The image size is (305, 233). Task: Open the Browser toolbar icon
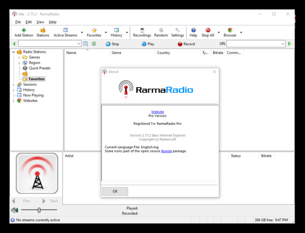(x=230, y=30)
